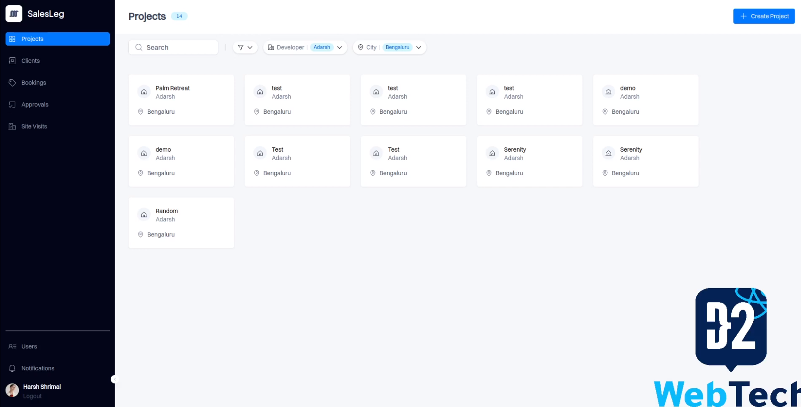Expand the City filter dropdown
The height and width of the screenshot is (407, 801).
tap(418, 47)
